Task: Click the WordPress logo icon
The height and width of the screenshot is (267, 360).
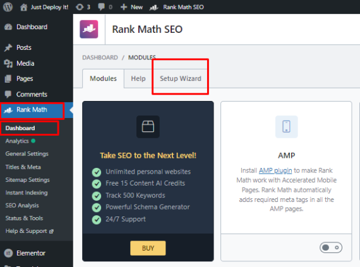Action: pyautogui.click(x=8, y=7)
